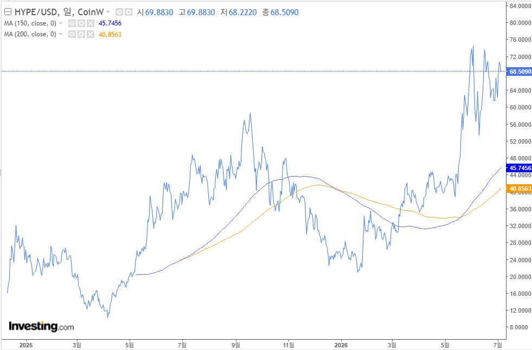
Task: Click the 9월 label on time axis
Action: click(236, 345)
